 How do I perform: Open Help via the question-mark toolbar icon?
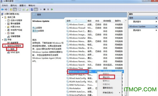click(32, 9)
